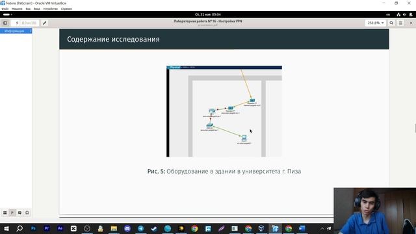The width and height of the screenshot is (416, 234).
Task: Open the Ввод menu in VirtualBox
Action: tap(37, 8)
